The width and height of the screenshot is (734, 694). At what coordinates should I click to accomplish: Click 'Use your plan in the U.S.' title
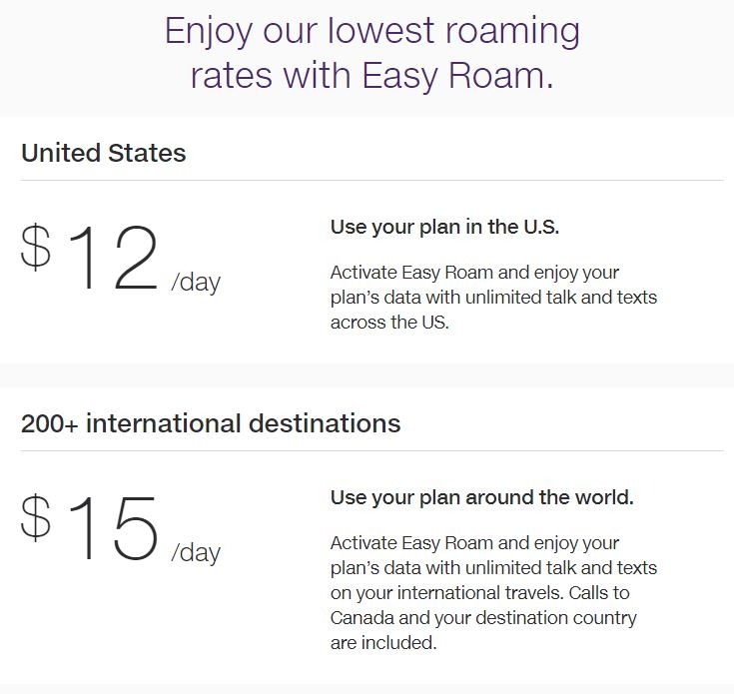click(444, 227)
